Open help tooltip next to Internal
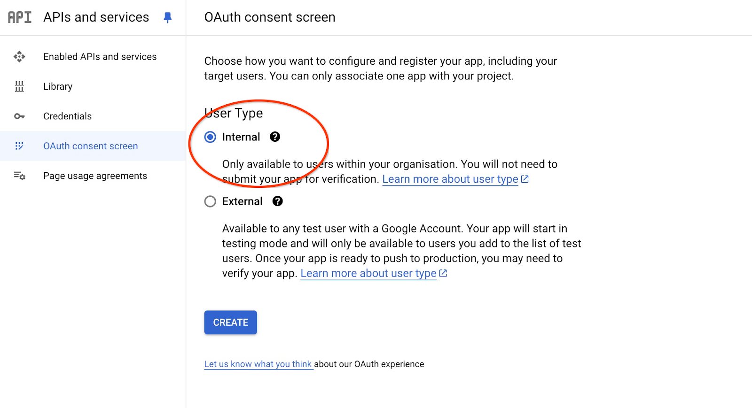 tap(275, 137)
